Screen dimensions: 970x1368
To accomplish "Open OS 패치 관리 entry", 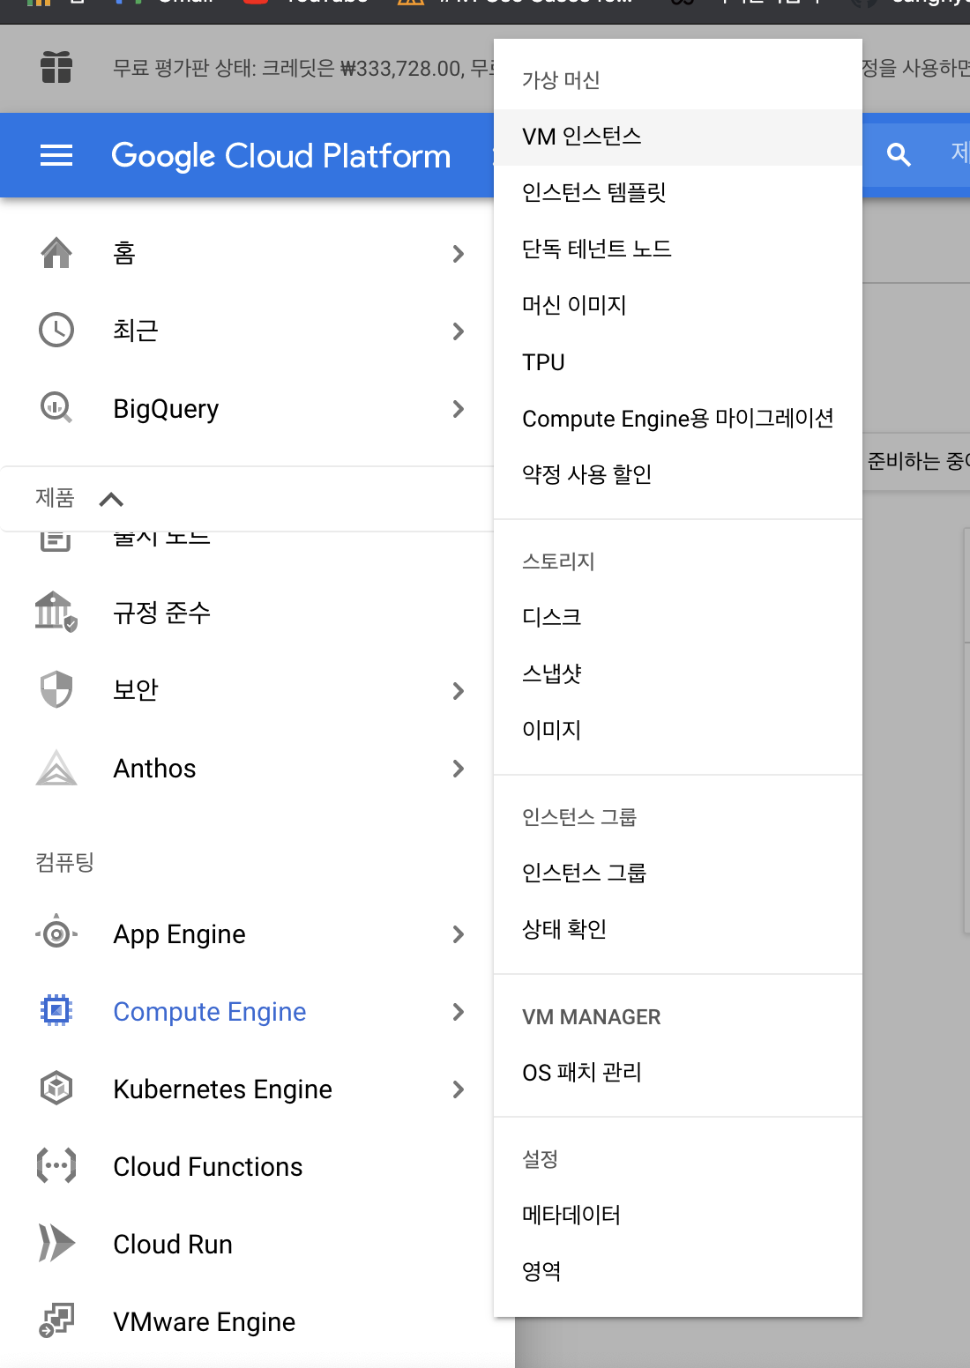I will click(x=678, y=1073).
